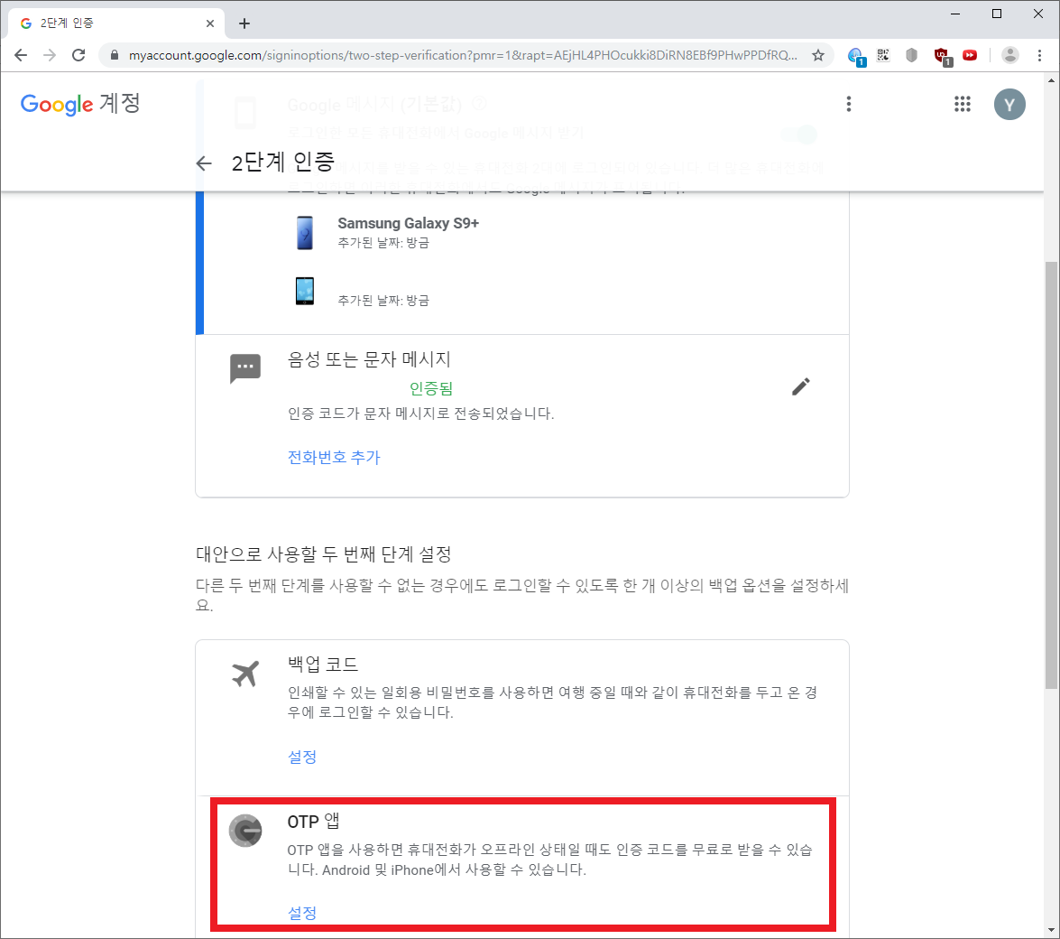Click the OTP authenticator app icon
This screenshot has height=939, width=1060.
pos(244,831)
